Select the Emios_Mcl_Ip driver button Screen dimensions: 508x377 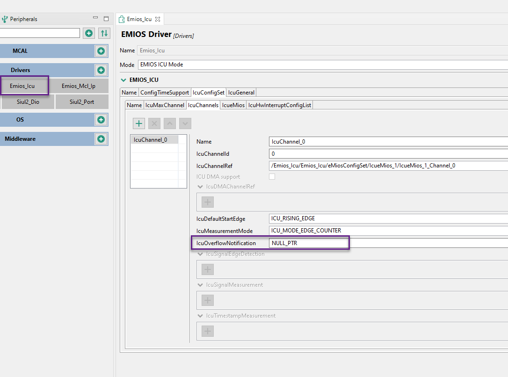(x=79, y=86)
